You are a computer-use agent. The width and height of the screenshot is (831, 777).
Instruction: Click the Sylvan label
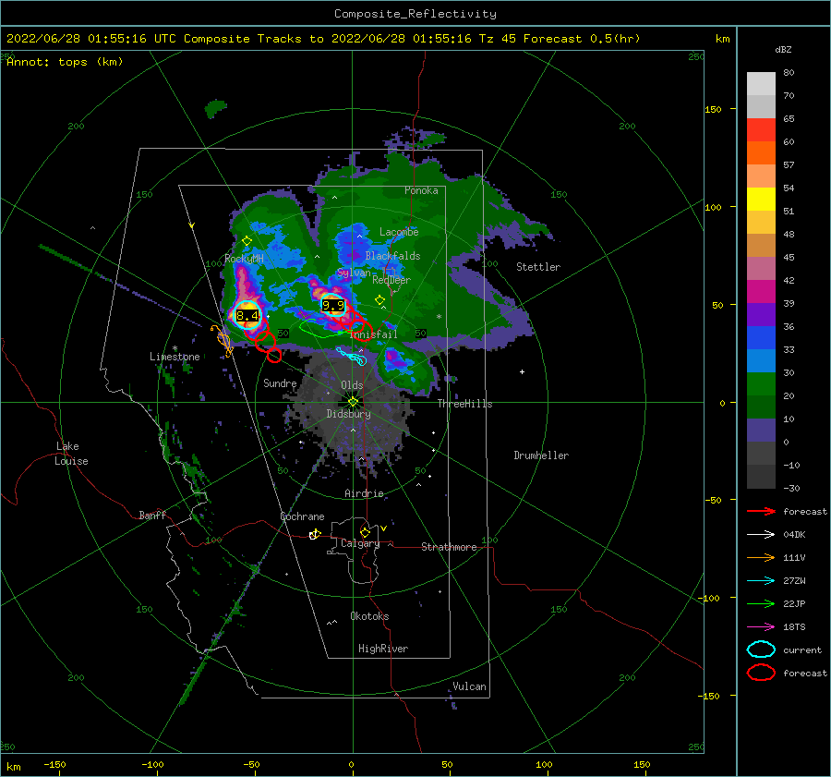pos(354,273)
